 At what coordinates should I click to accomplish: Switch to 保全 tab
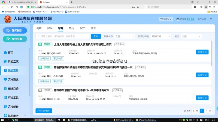click(50, 28)
